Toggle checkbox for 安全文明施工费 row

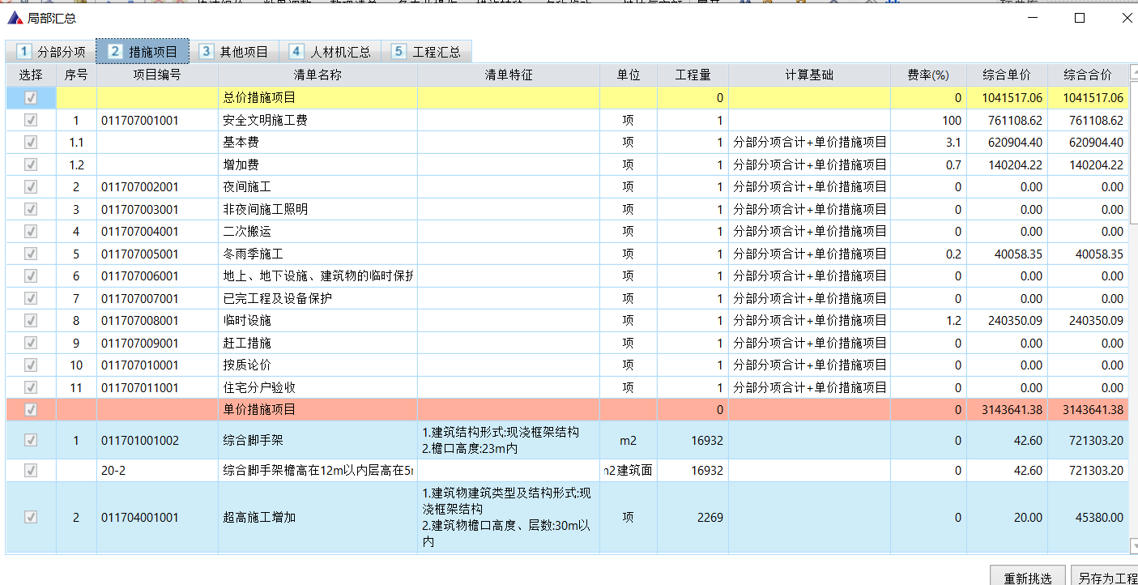[x=31, y=120]
